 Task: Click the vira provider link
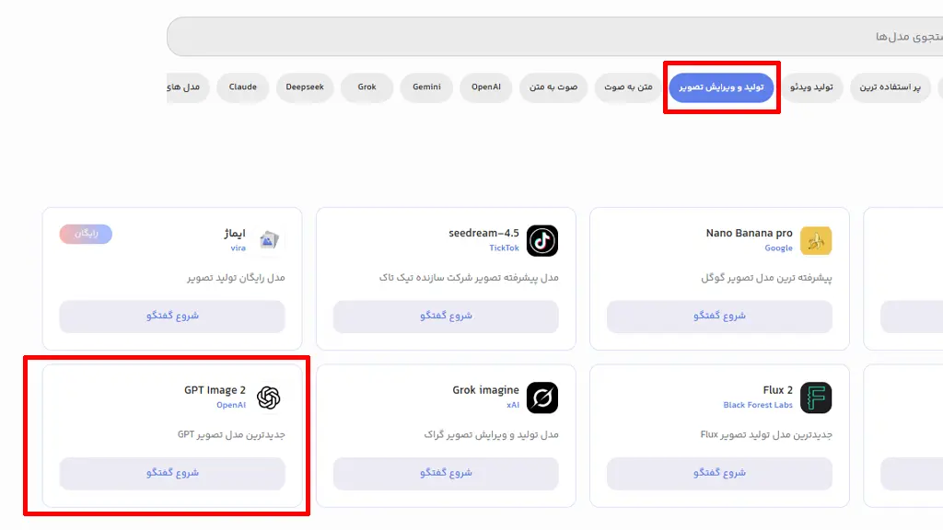pos(239,248)
